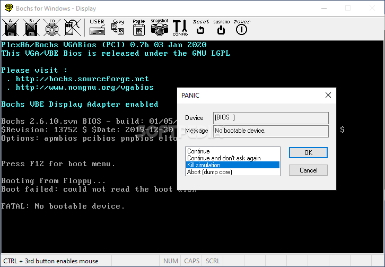Click 'CTRL + 3rd button enables mouse' status text

click(51, 261)
